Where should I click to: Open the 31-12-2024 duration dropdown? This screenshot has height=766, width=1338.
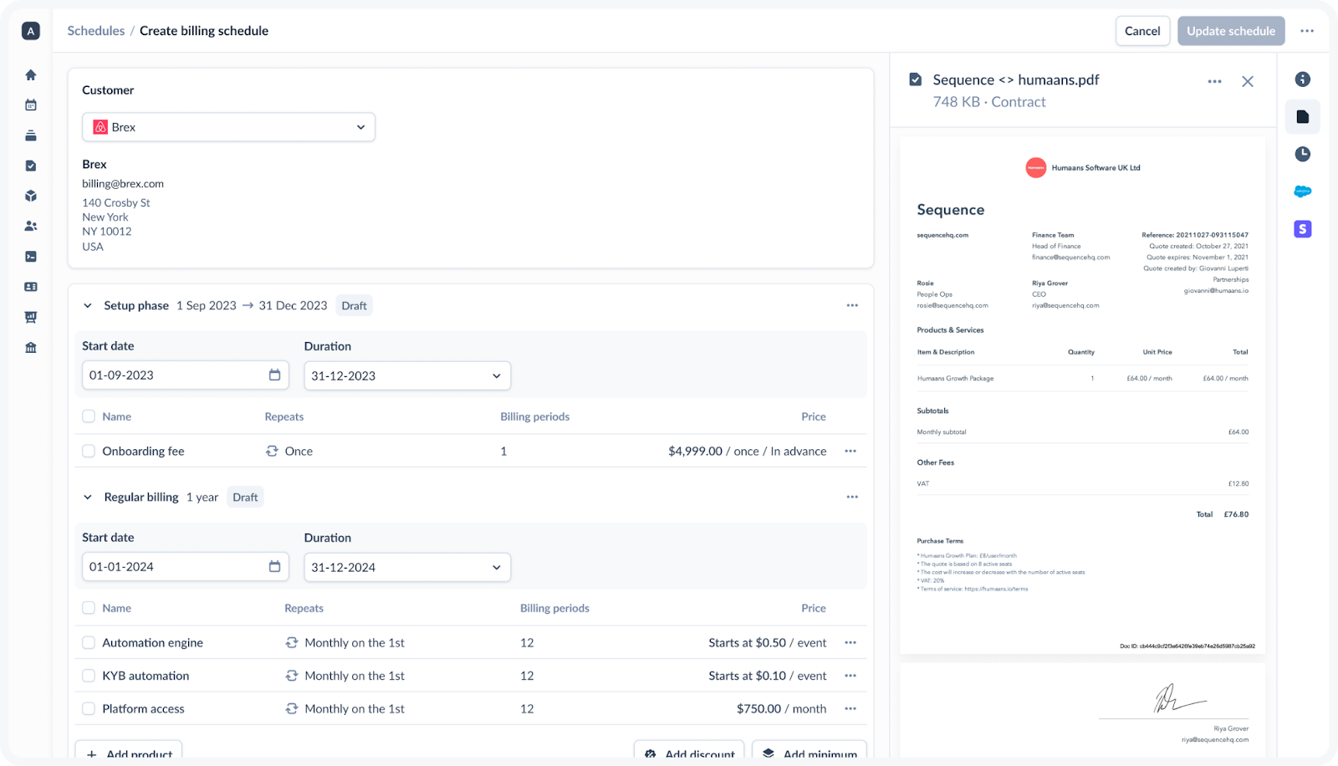407,567
